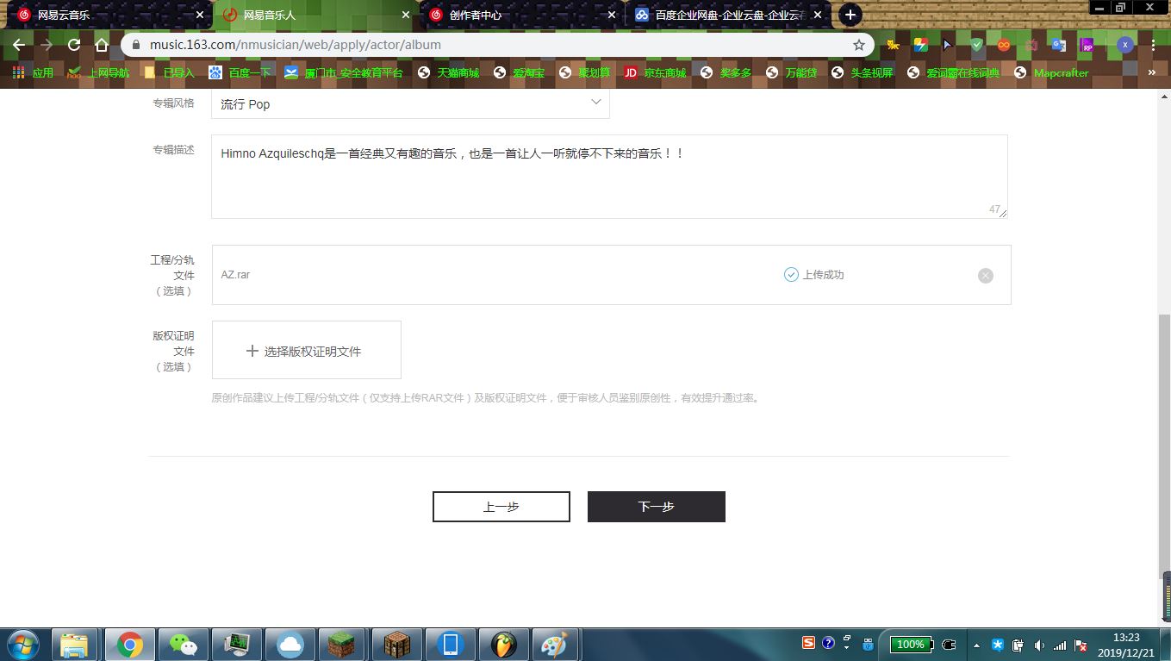1171x661 pixels.
Task: Click the 下一步 button
Action: coord(656,507)
